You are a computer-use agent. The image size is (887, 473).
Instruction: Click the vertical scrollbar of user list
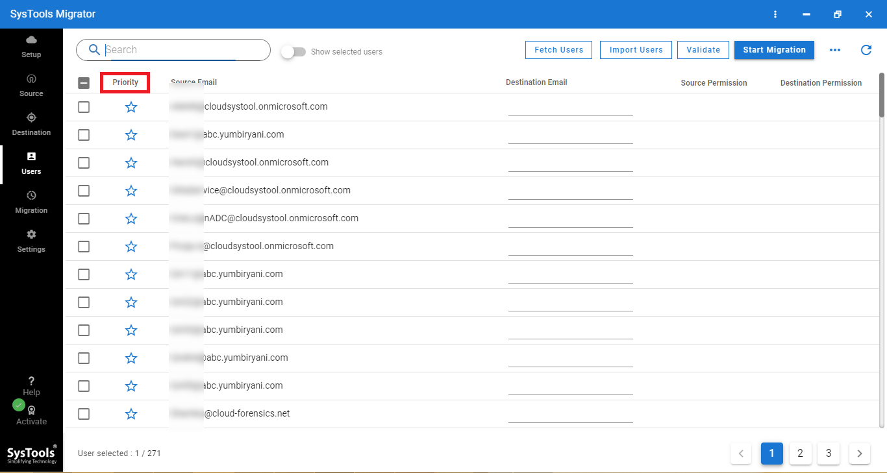(882, 95)
